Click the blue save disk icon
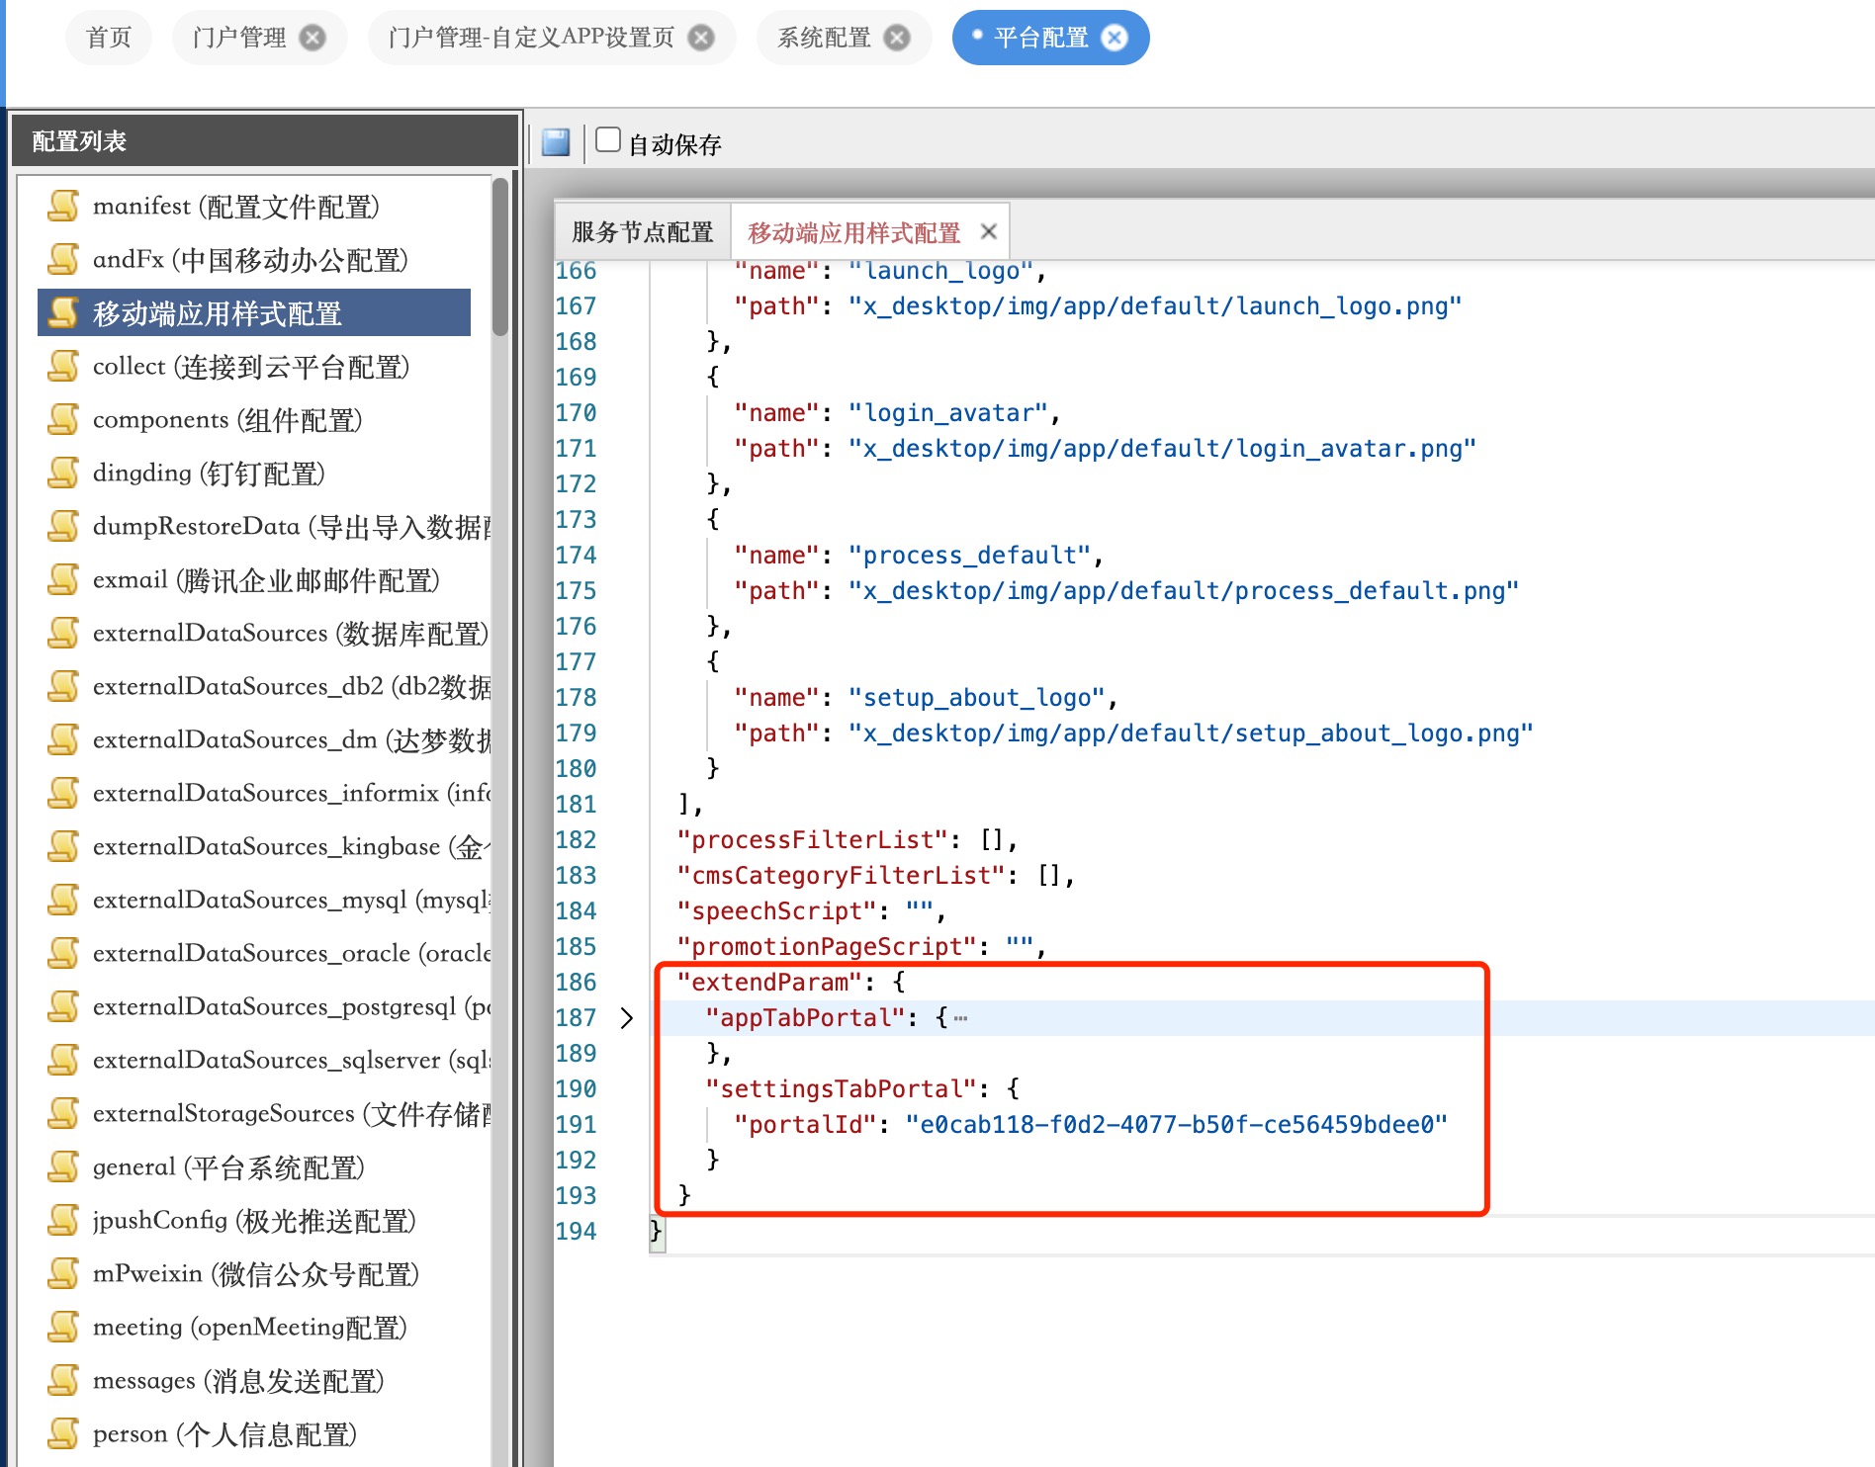The image size is (1875, 1467). tap(556, 142)
